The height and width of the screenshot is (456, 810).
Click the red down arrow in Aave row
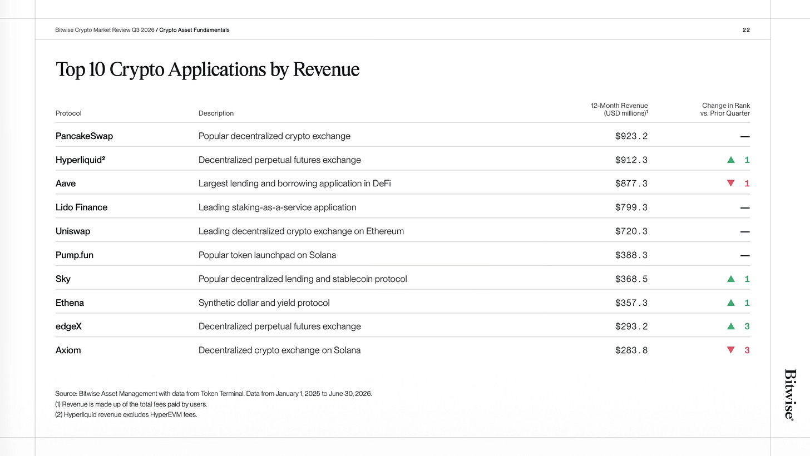[731, 184]
